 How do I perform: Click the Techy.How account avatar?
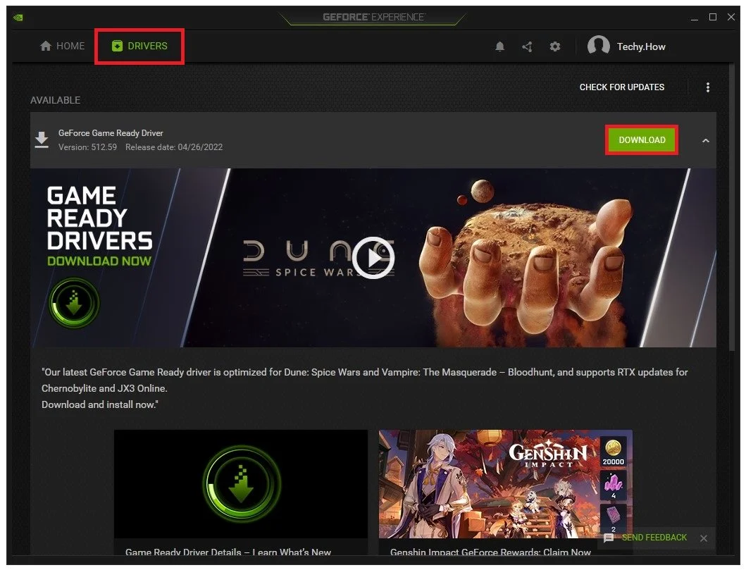click(599, 47)
